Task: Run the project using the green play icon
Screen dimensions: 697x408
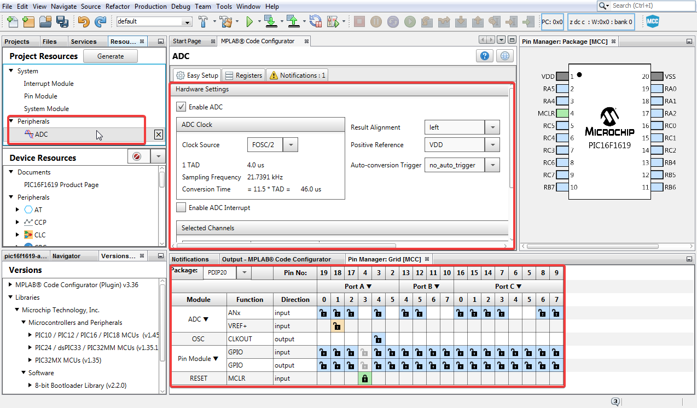Action: (250, 22)
